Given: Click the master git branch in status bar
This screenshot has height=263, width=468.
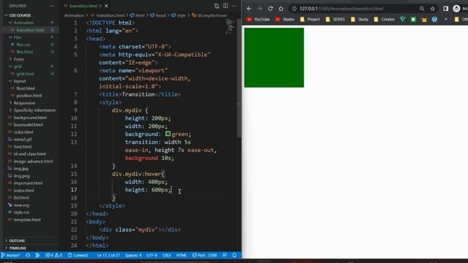Looking at the screenshot, I should (x=11, y=255).
